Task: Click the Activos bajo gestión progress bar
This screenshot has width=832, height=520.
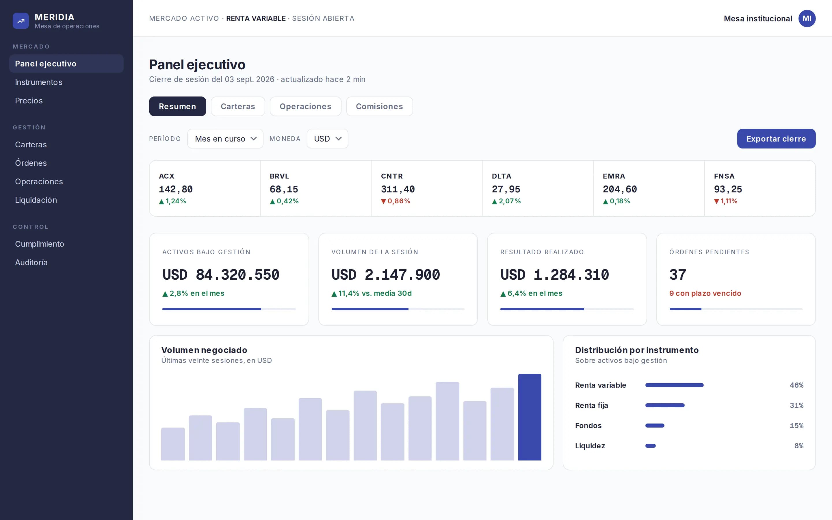Action: (229, 309)
